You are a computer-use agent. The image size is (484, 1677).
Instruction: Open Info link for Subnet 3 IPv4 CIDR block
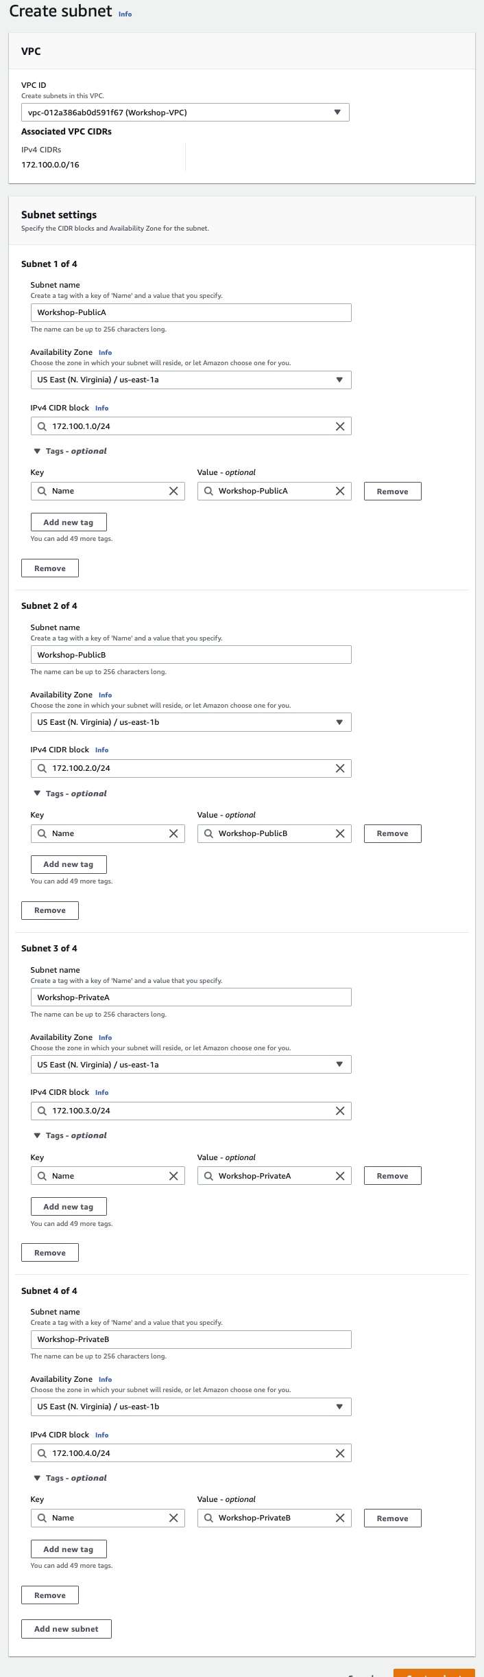point(101,1093)
